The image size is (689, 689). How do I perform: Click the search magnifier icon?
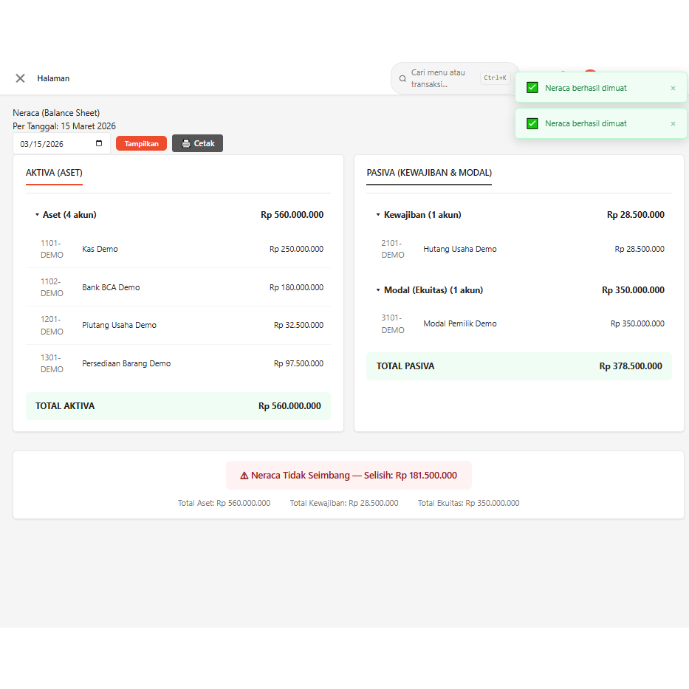402,79
